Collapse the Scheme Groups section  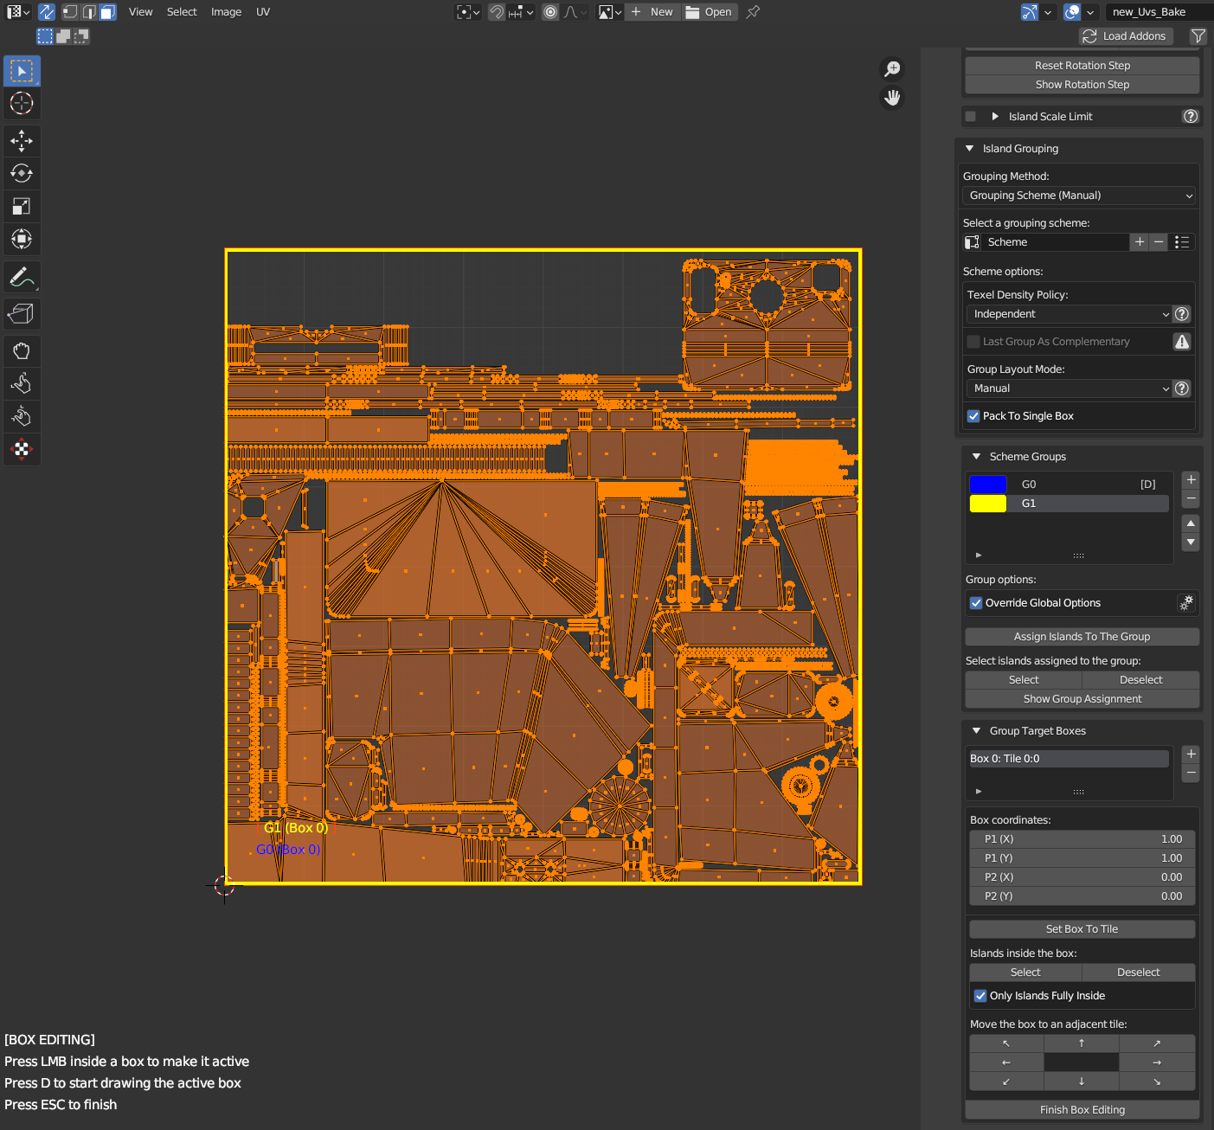[977, 457]
